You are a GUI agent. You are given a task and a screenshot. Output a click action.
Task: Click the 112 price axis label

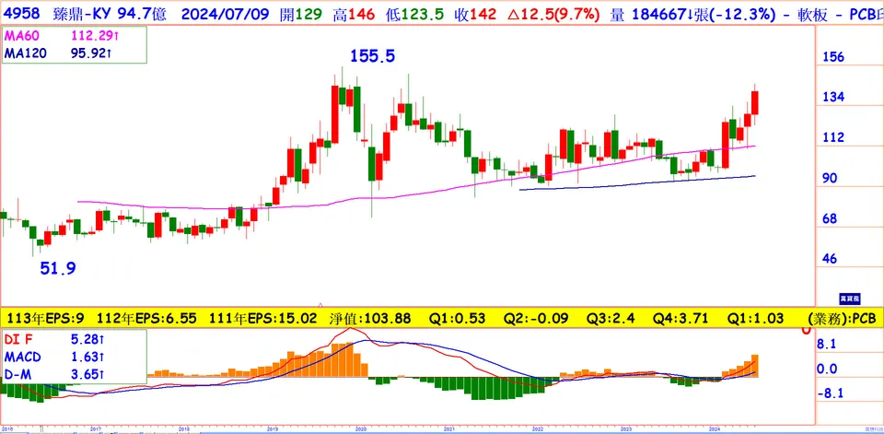833,137
